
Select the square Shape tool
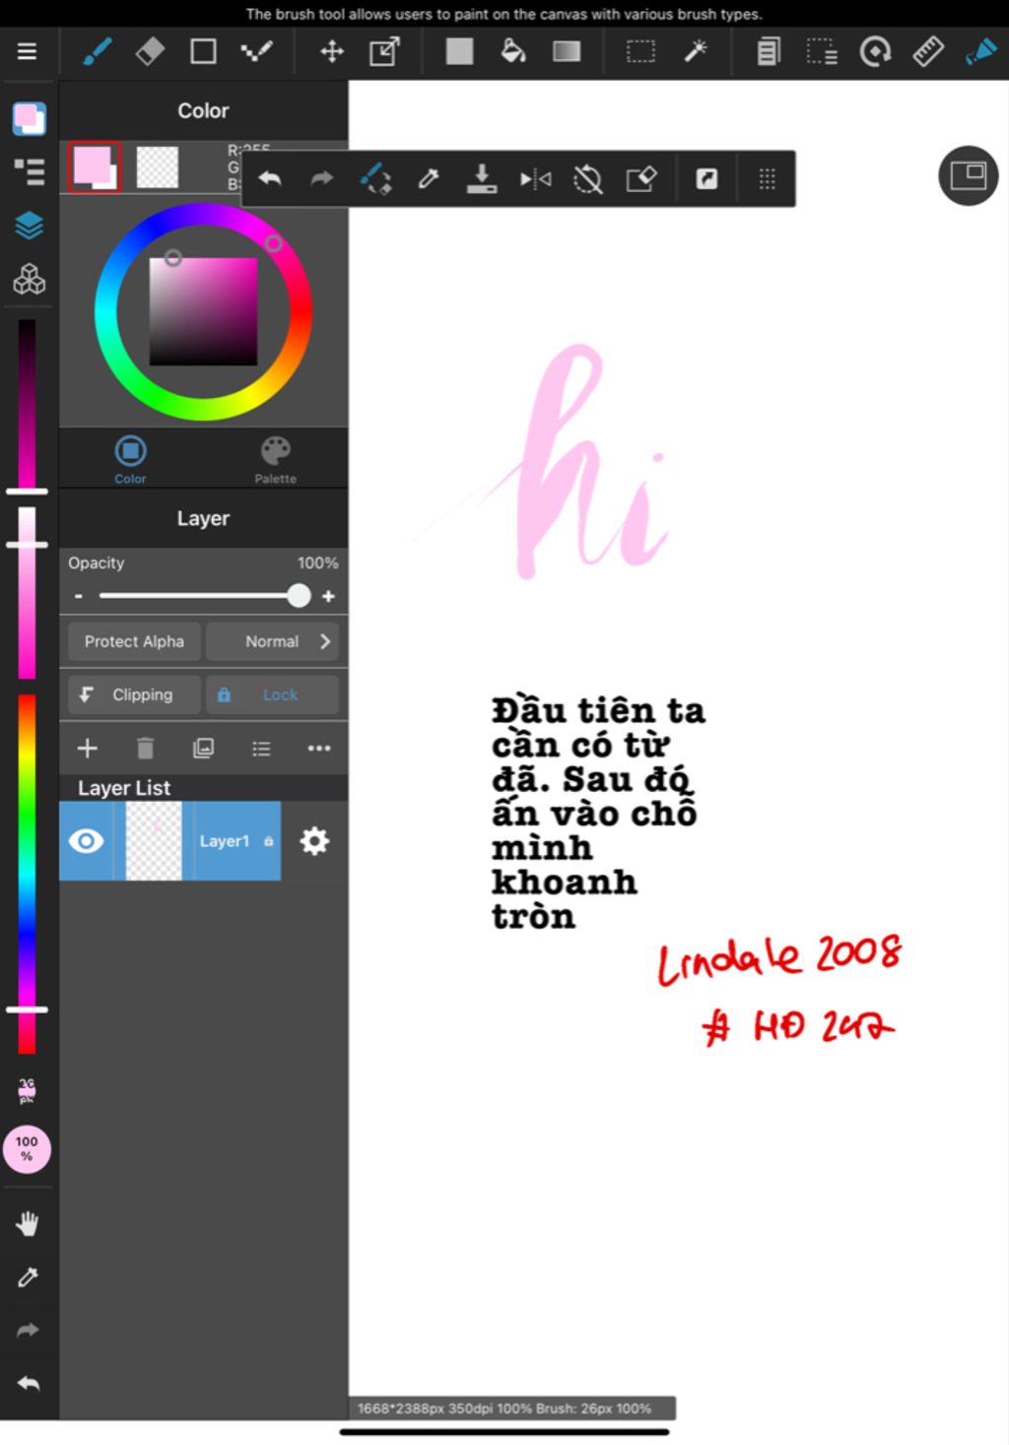click(203, 51)
